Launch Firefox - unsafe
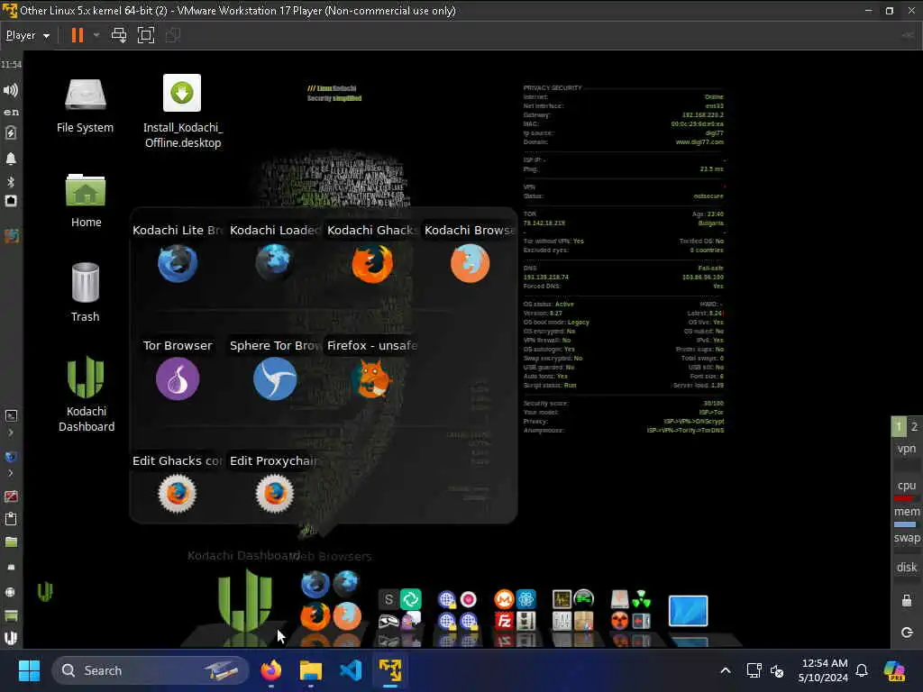The height and width of the screenshot is (692, 923). click(372, 379)
